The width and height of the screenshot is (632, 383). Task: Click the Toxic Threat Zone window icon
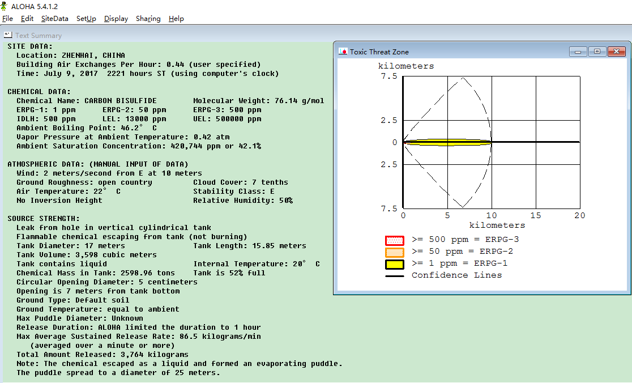pos(343,51)
